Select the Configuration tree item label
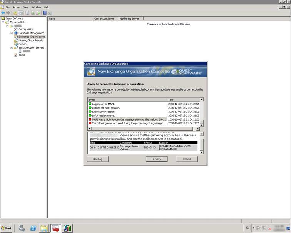 [x=26, y=29]
